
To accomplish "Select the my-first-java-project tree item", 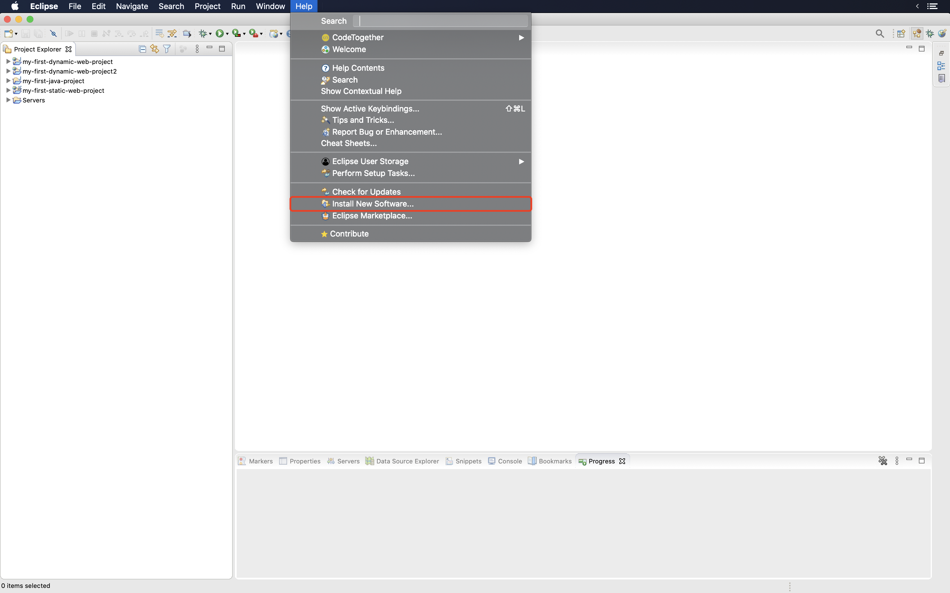I will [54, 81].
